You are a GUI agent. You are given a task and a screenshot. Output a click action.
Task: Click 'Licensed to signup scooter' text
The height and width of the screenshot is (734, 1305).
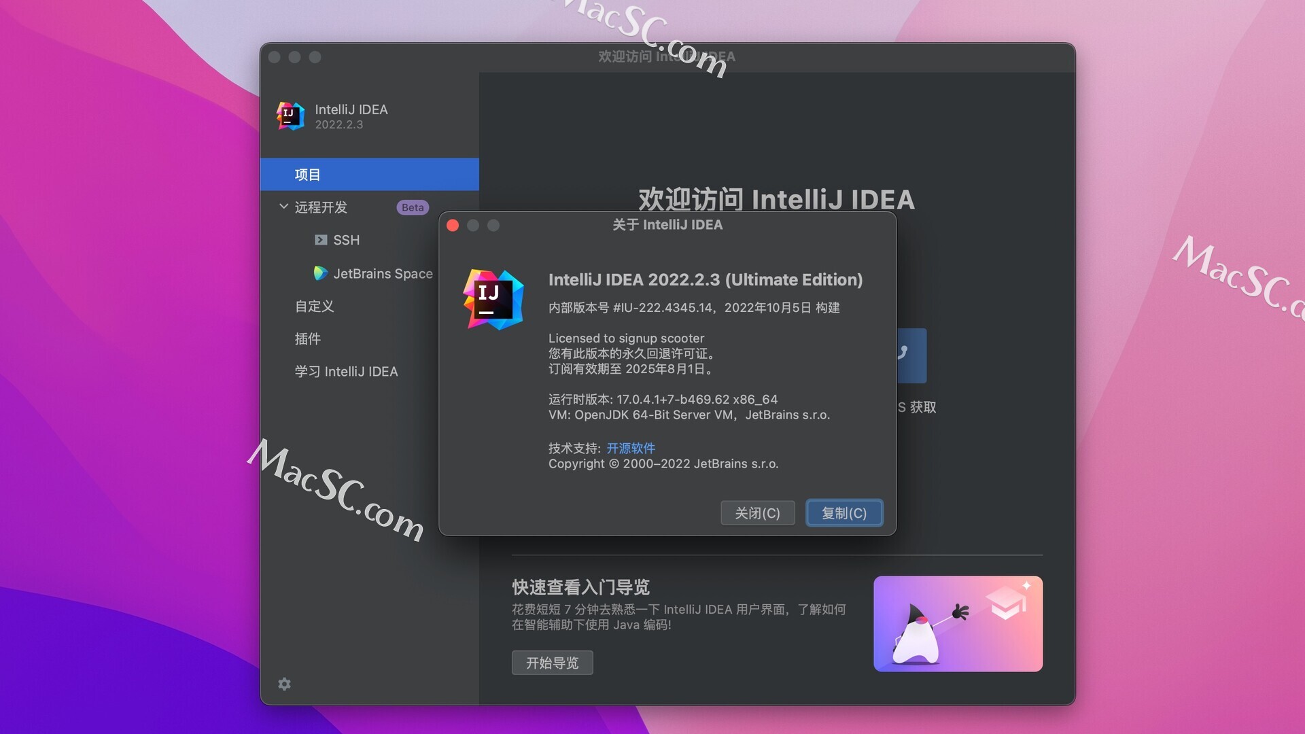626,338
